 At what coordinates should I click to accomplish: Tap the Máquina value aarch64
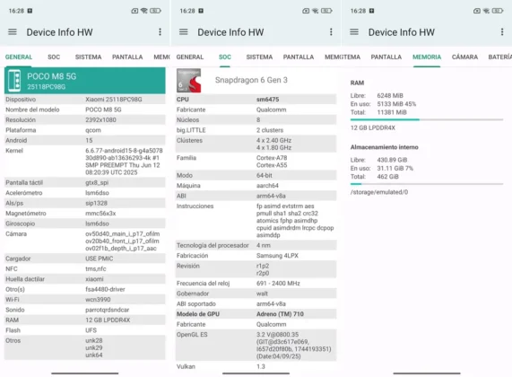point(267,186)
